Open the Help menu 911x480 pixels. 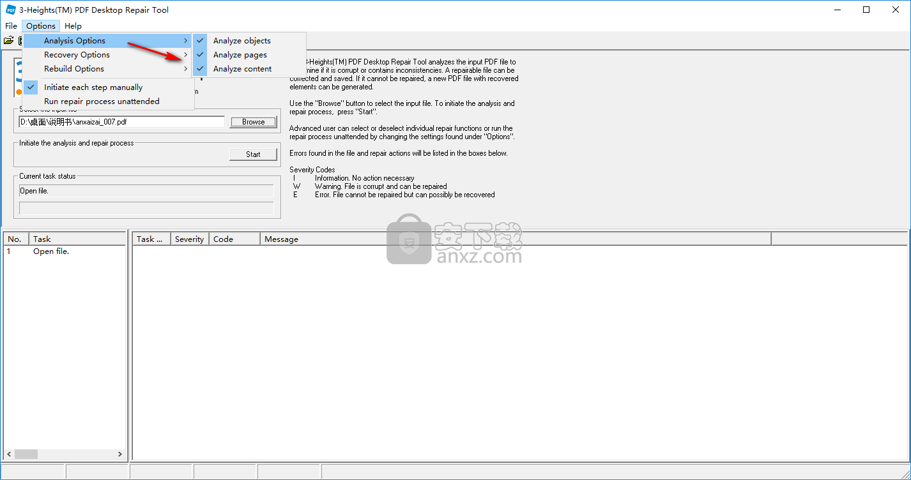coord(73,26)
